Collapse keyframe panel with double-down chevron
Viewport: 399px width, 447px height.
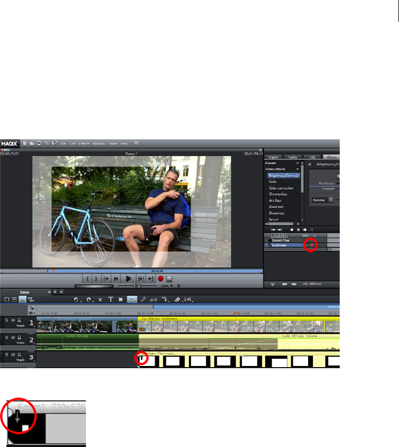273,284
